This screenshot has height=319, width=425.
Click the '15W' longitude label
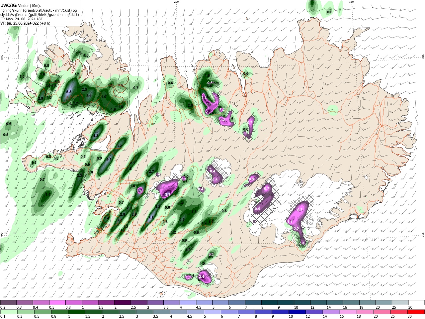coord(352,2)
